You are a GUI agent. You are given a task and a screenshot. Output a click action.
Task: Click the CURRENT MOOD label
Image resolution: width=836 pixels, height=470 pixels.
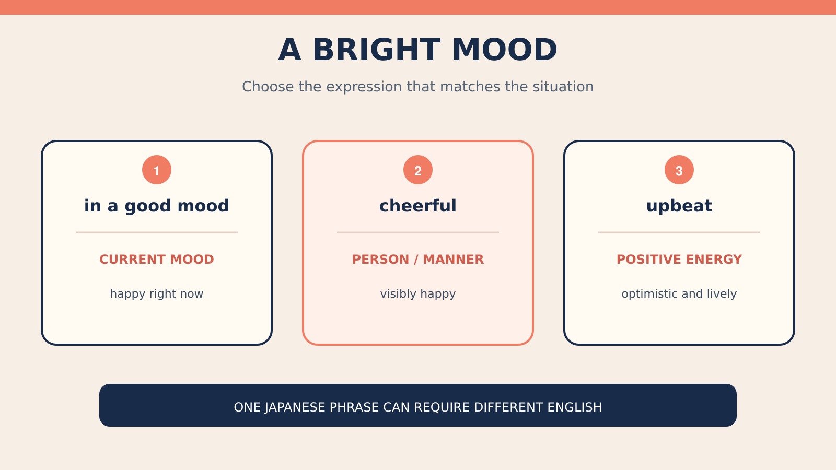tap(157, 260)
